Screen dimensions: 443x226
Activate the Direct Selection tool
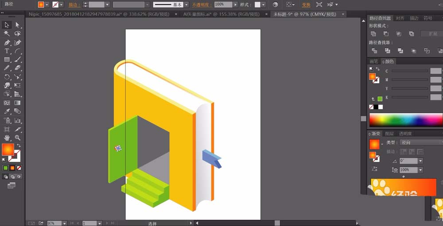point(18,25)
